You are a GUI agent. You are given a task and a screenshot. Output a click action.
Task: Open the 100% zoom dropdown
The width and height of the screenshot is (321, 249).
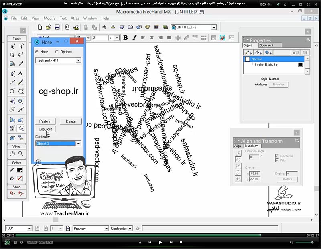[x=29, y=229]
